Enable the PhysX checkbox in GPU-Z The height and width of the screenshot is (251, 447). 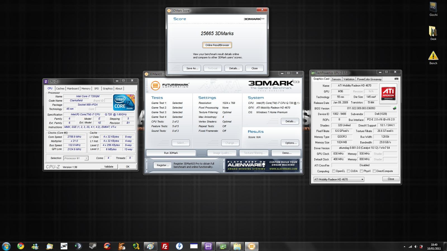tap(362, 171)
